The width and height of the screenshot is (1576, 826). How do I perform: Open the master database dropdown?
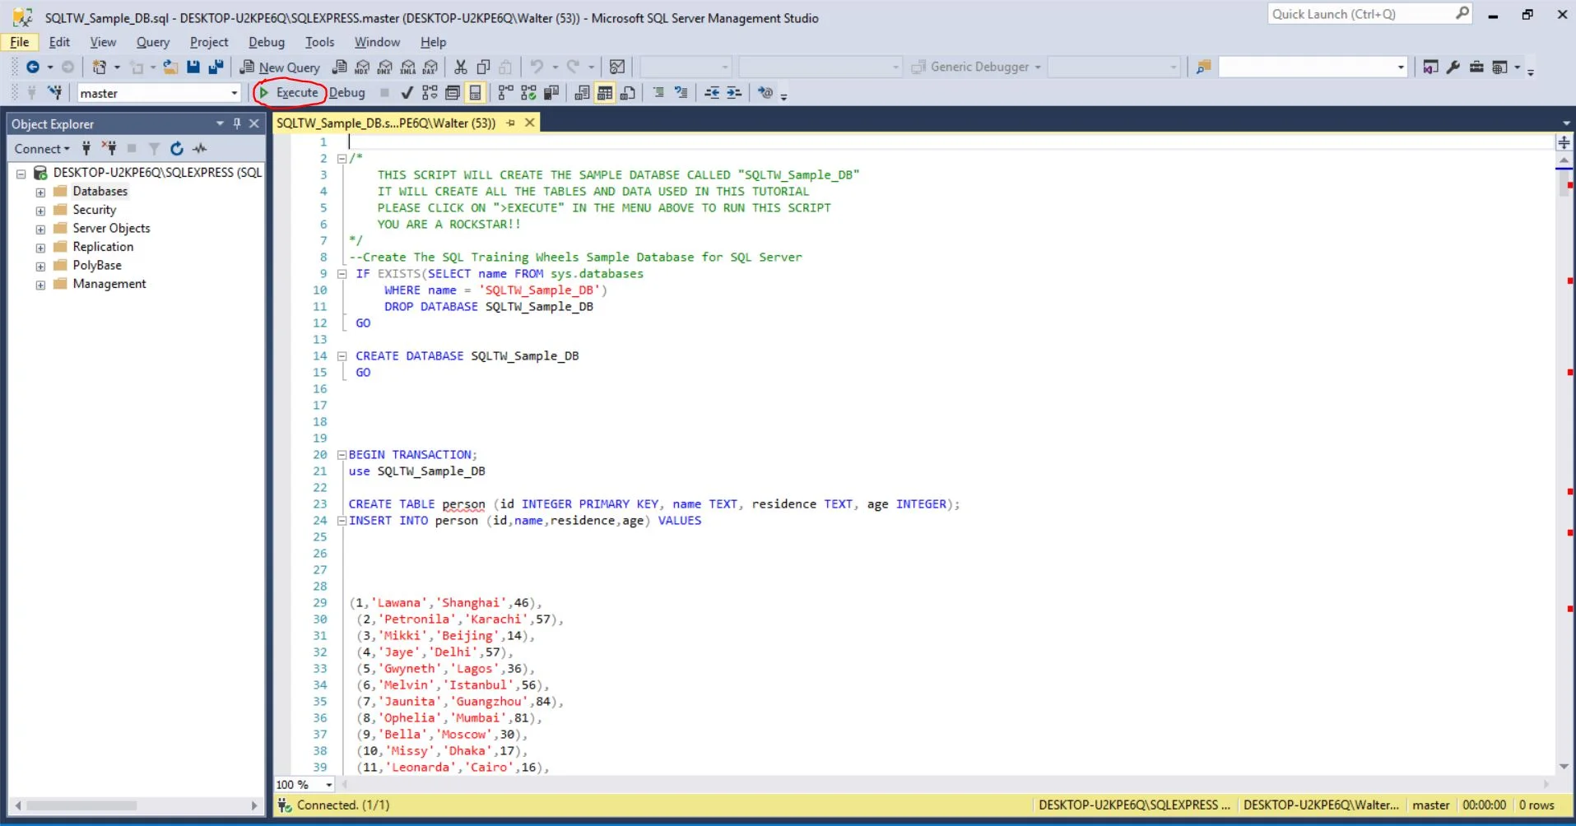tap(234, 93)
